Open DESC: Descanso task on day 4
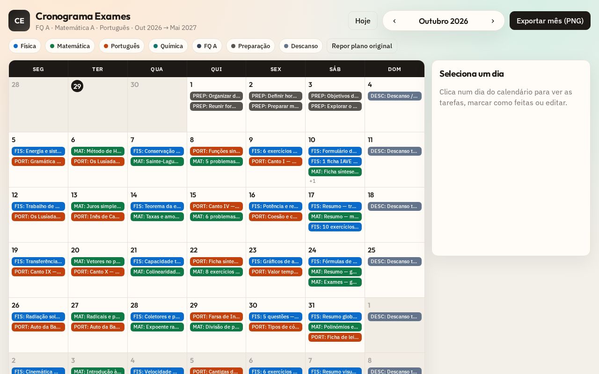Screen dimensions: 599x374 coord(394,96)
